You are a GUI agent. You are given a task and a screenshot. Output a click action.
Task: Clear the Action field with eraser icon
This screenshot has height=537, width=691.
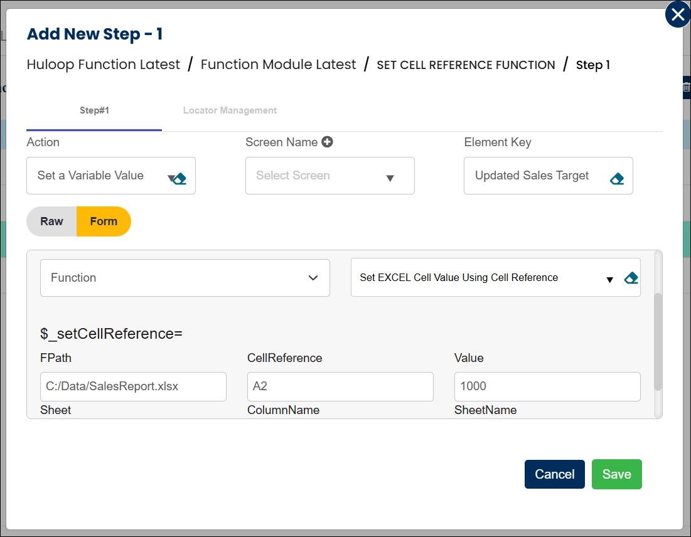pyautogui.click(x=180, y=179)
